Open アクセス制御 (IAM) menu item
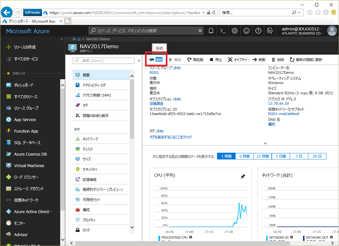Screen dimensions: 339x246 click(x=101, y=95)
